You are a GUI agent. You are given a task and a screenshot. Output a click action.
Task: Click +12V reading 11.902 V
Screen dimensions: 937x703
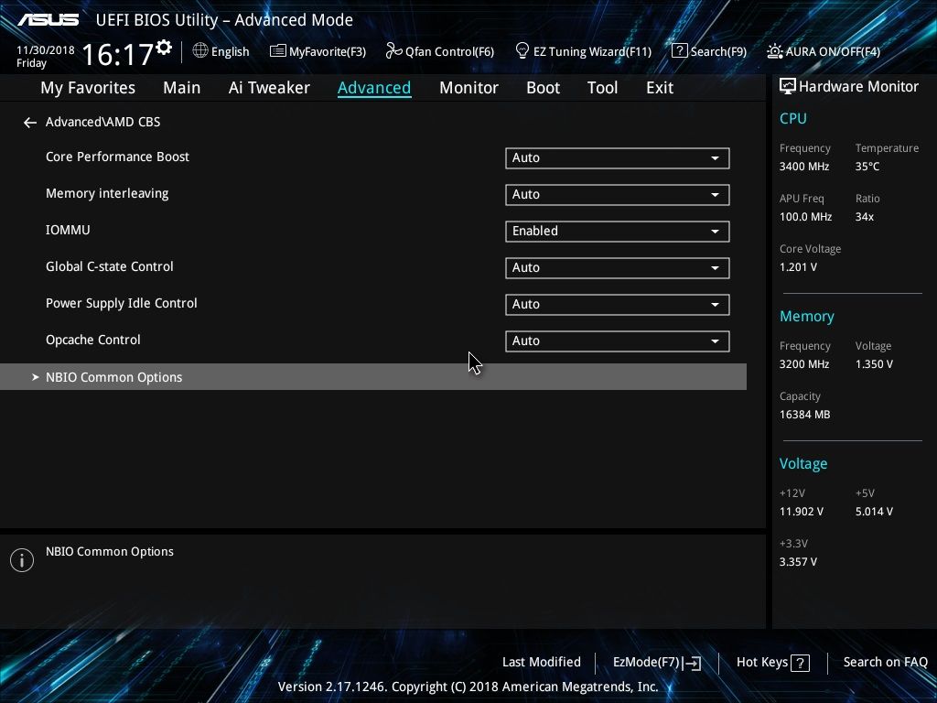point(802,512)
